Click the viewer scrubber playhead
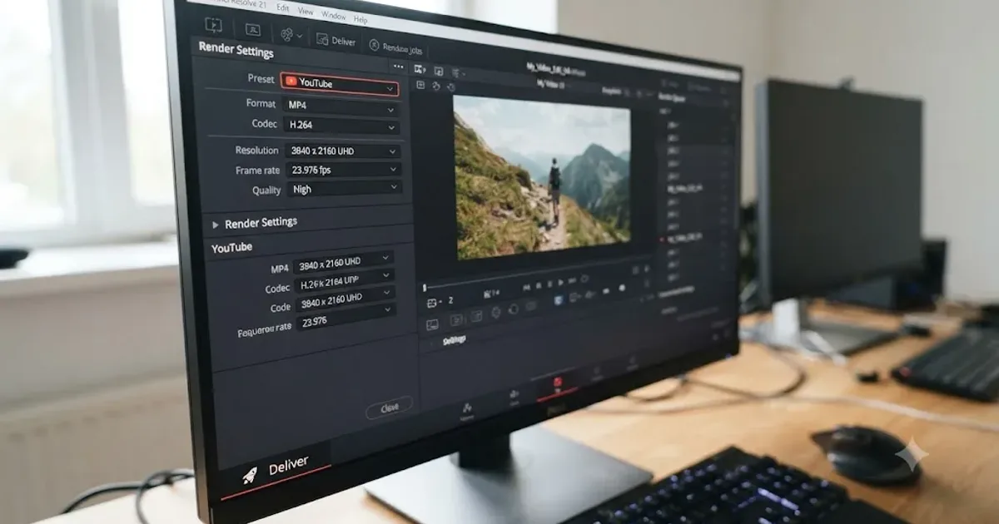 pos(425,288)
